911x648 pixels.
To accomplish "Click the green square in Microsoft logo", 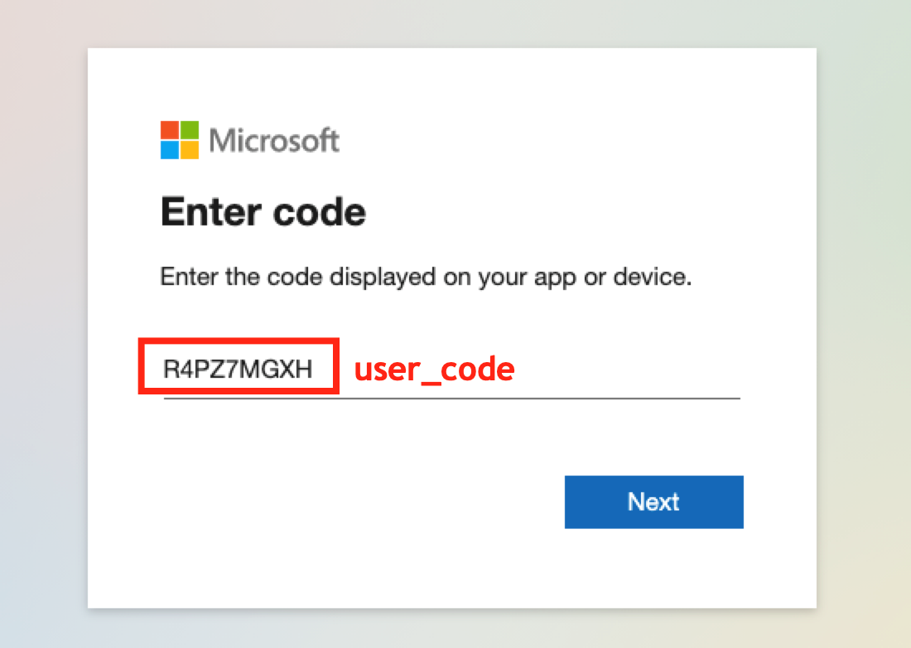I will pos(190,130).
